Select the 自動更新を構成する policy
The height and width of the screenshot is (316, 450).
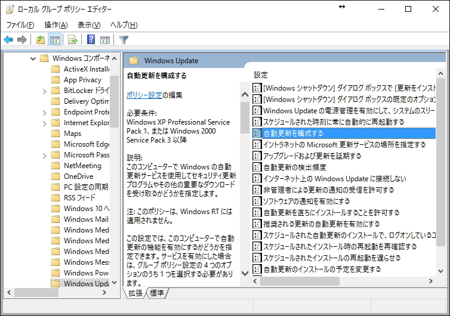(x=344, y=133)
